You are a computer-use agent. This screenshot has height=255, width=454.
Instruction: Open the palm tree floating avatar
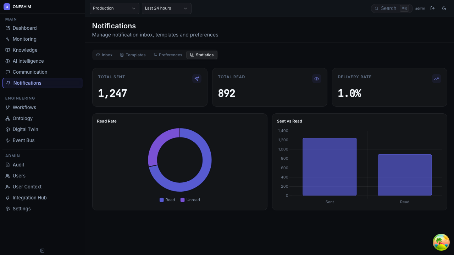tap(441, 242)
